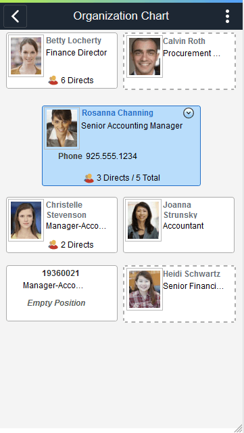The height and width of the screenshot is (433, 244).
Task: Select the Joanna Strunsky name link
Action: [180, 210]
